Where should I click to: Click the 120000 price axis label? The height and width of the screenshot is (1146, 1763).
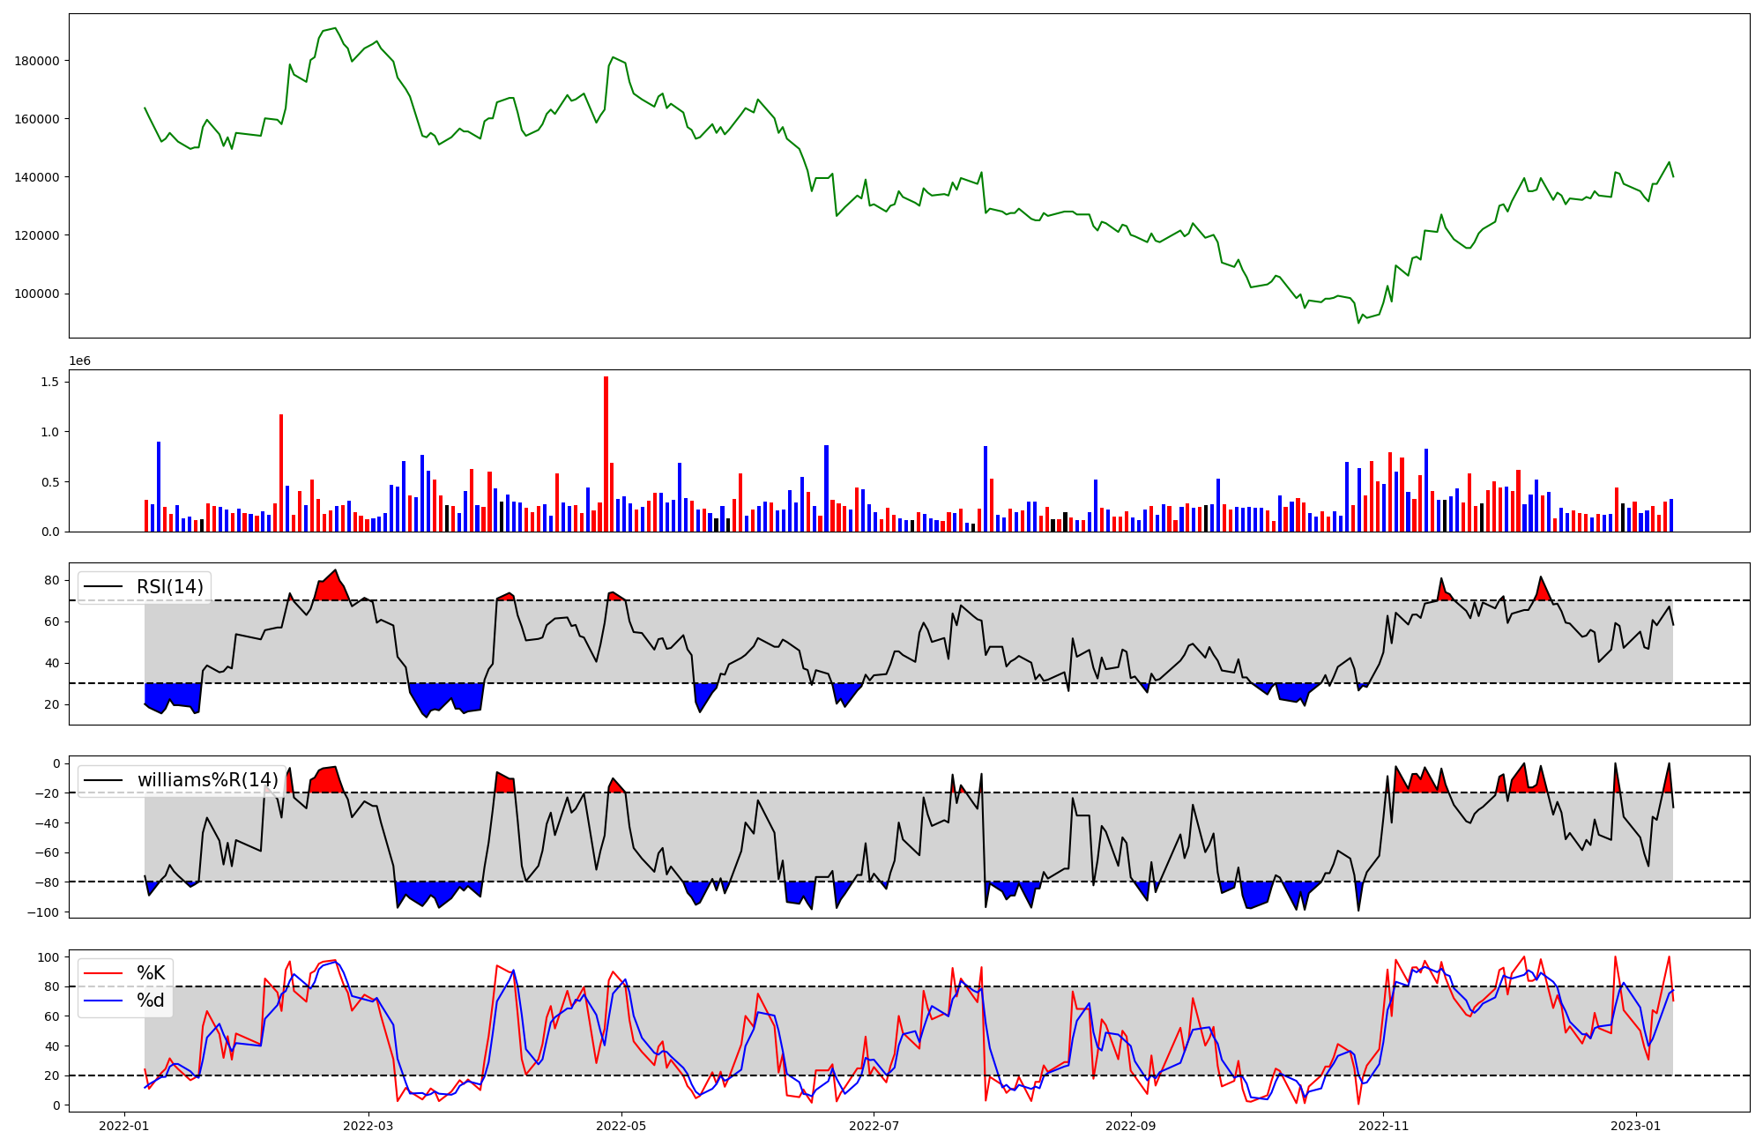tap(37, 235)
